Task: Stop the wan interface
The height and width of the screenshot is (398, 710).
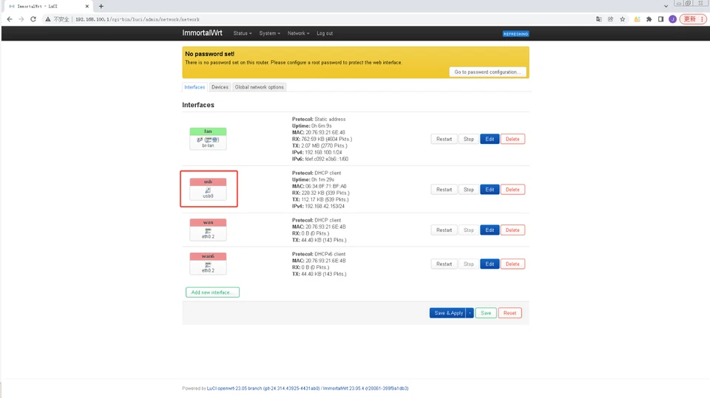Action: pyautogui.click(x=469, y=230)
